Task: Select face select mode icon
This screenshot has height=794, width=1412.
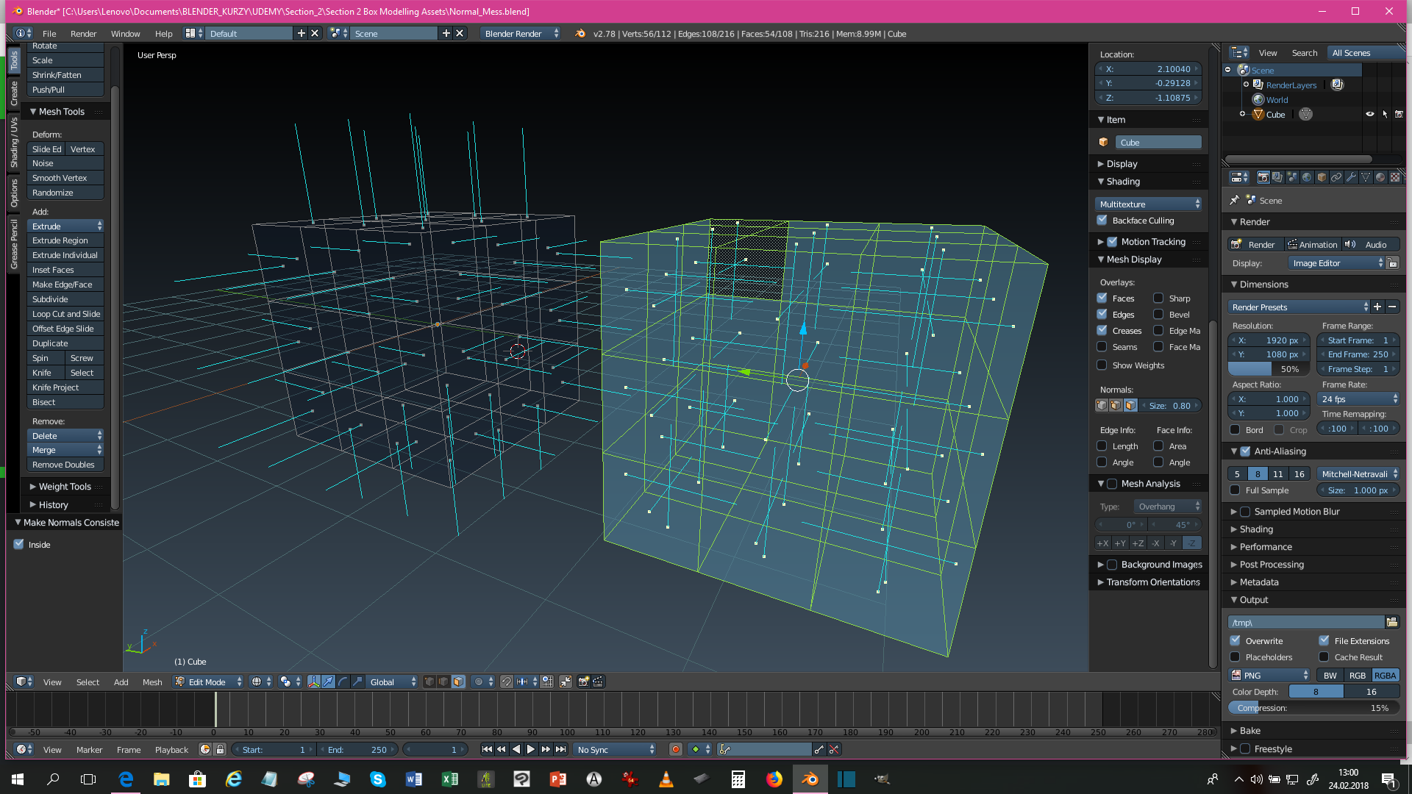Action: (458, 682)
